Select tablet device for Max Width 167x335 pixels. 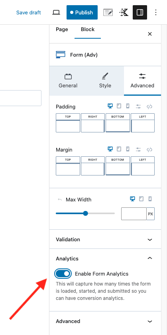pos(141,199)
